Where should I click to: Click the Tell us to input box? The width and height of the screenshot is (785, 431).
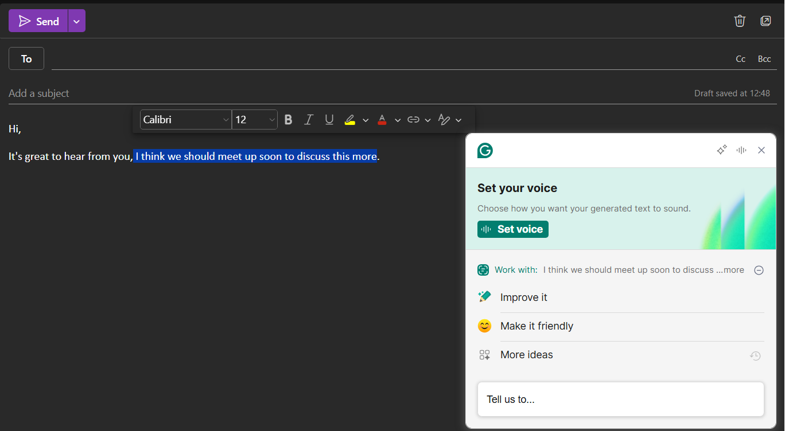[x=620, y=399]
